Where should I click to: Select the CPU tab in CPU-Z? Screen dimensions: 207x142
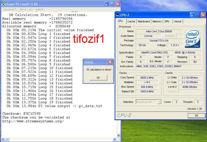click(x=120, y=21)
